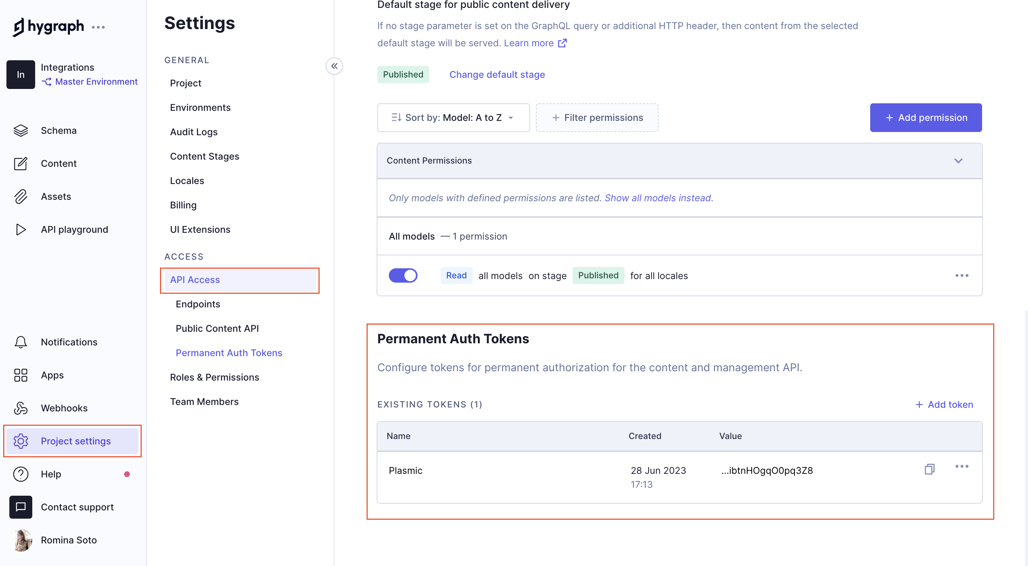Copy the Plasmic token value

(930, 469)
